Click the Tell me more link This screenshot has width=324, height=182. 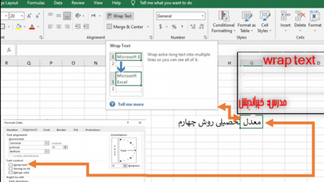click(x=131, y=104)
